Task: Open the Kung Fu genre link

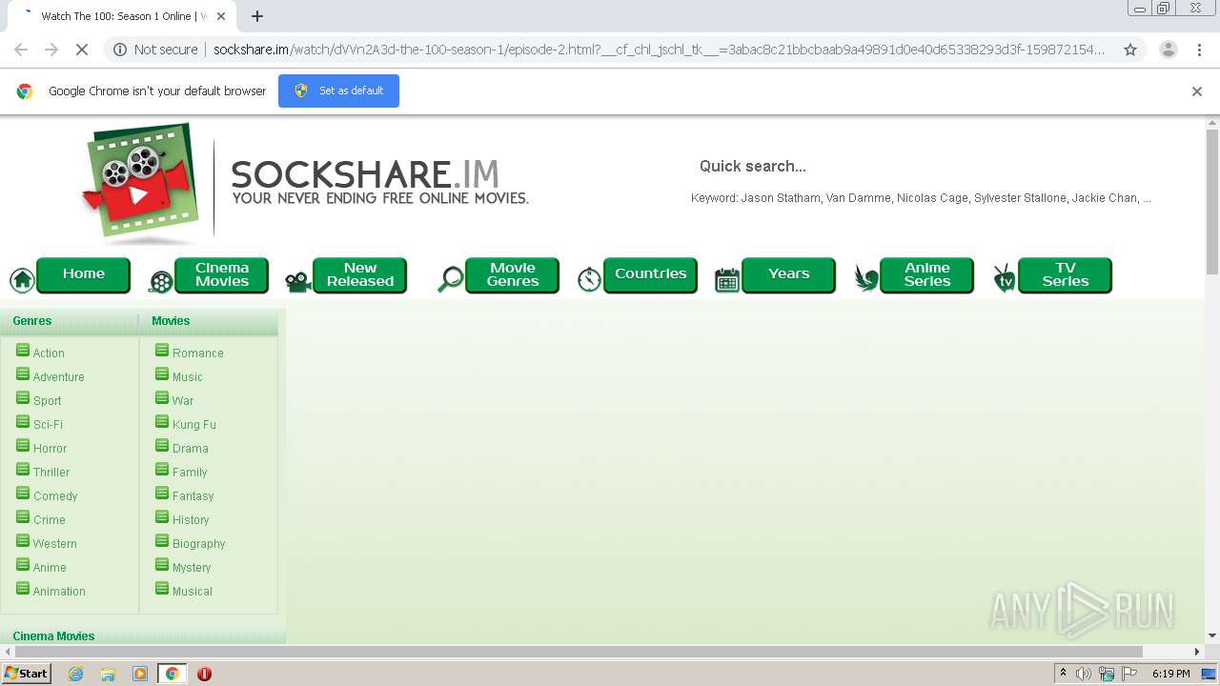Action: click(x=194, y=425)
